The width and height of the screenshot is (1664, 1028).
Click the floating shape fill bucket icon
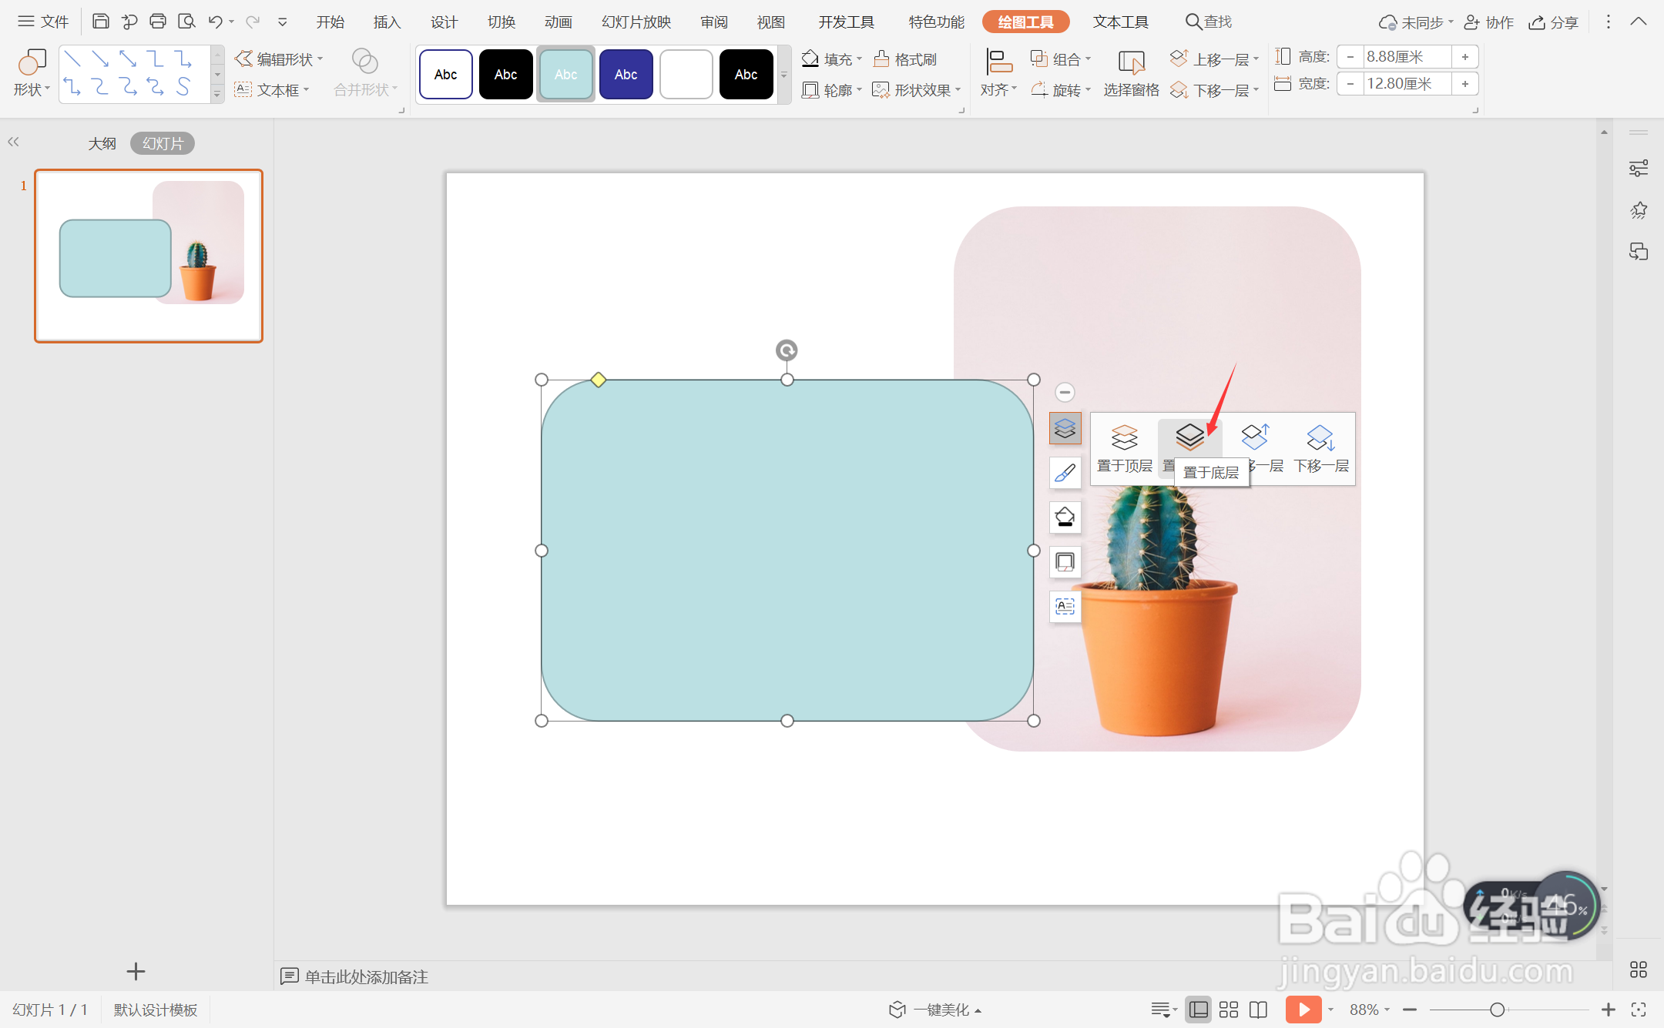point(1065,517)
